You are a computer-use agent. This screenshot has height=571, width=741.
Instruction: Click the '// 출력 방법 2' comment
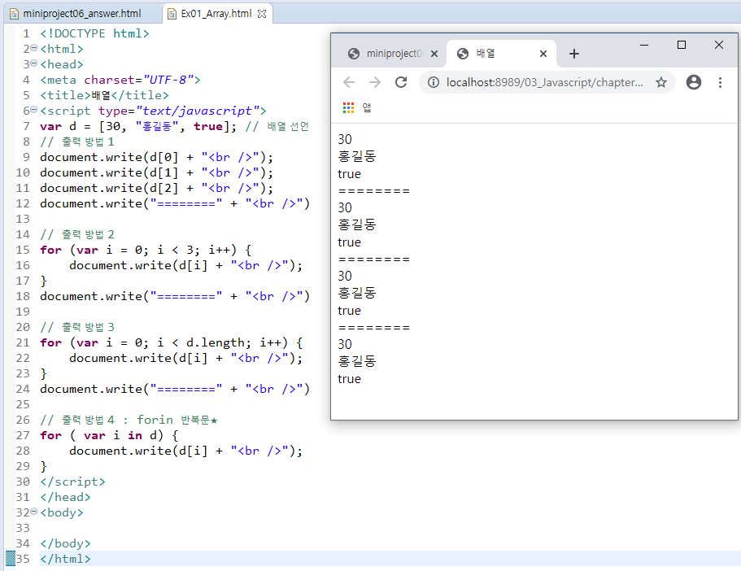77,234
